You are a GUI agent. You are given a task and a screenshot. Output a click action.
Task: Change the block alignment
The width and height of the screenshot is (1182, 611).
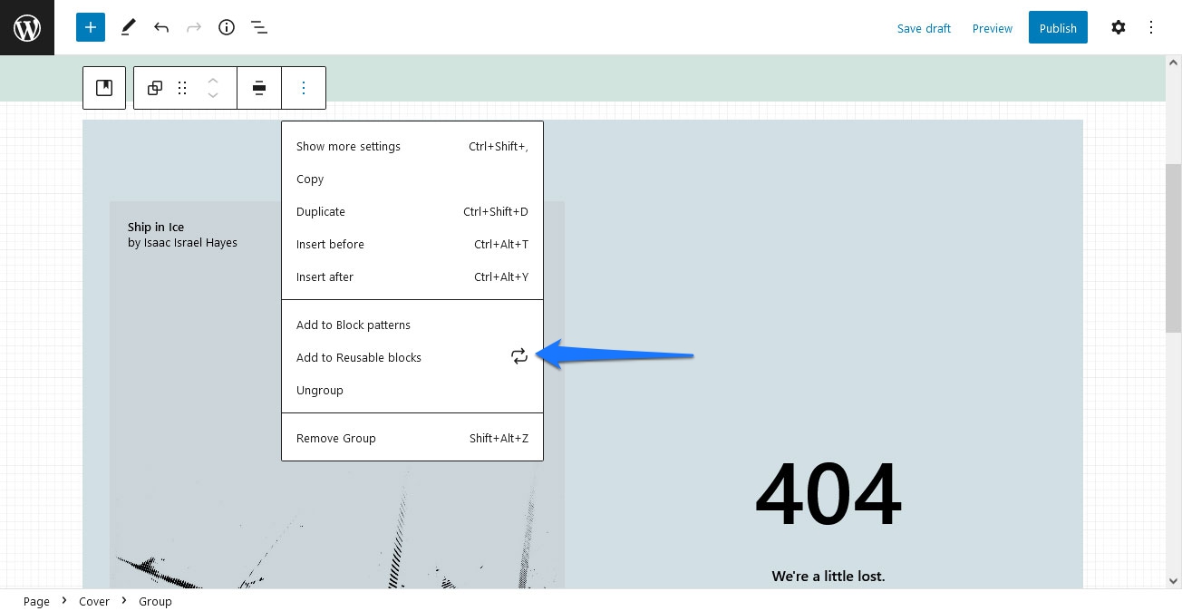(259, 88)
